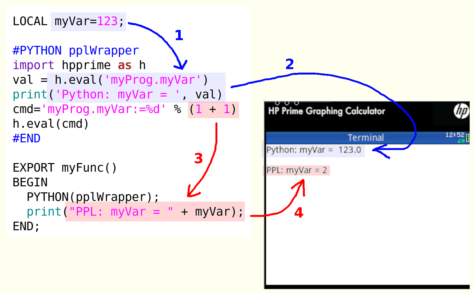474x293 pixels.
Task: Click the PYTHON(pplWrapper); statement
Action: (x=93, y=197)
